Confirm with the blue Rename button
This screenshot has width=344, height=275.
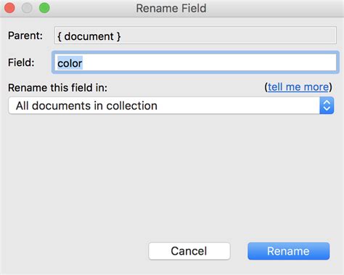click(x=288, y=251)
